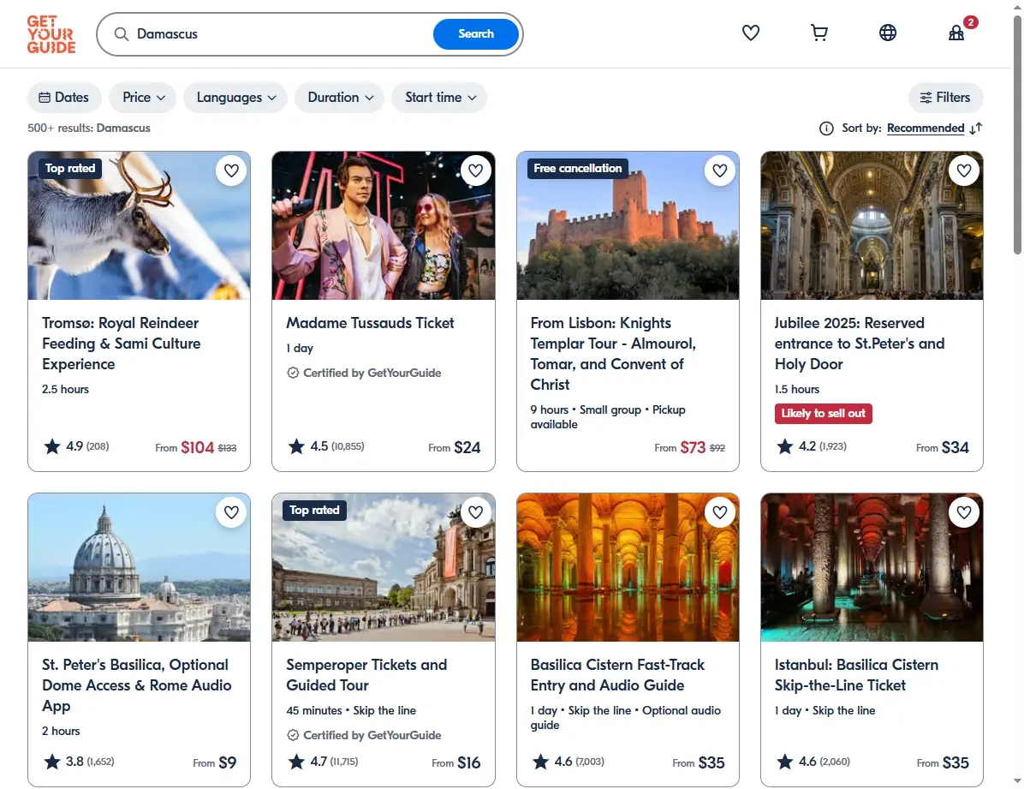Save Jubilee 2025 entrance to wishlist
This screenshot has width=1024, height=789.
[964, 170]
